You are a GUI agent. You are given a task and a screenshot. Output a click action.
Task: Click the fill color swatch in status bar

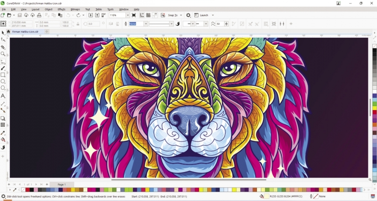coord(266,196)
